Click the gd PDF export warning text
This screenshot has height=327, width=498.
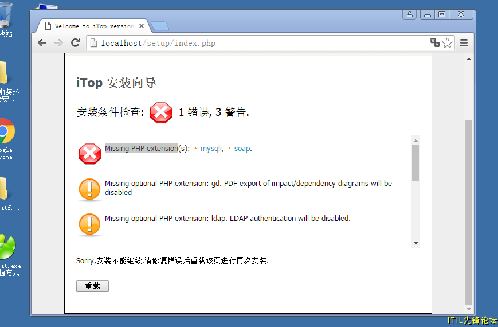point(248,188)
